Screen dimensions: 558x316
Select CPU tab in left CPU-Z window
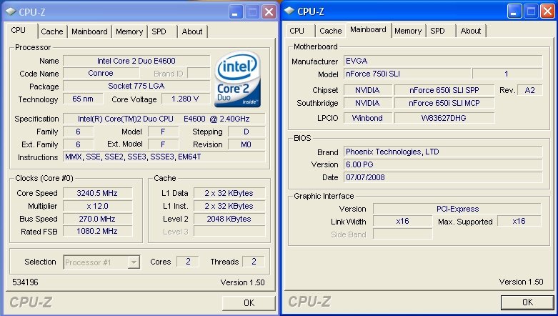pos(19,30)
